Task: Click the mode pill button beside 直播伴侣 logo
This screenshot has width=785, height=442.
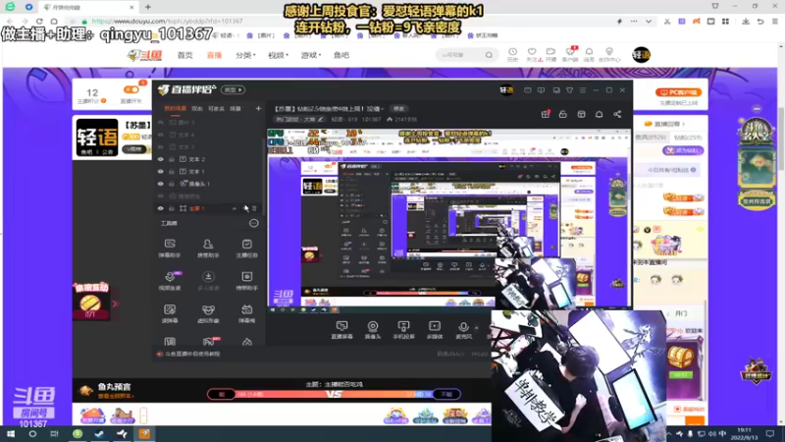Action: tap(233, 89)
